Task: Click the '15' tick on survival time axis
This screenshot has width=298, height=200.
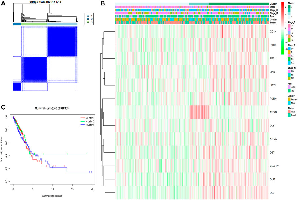Action: [x=72, y=189]
